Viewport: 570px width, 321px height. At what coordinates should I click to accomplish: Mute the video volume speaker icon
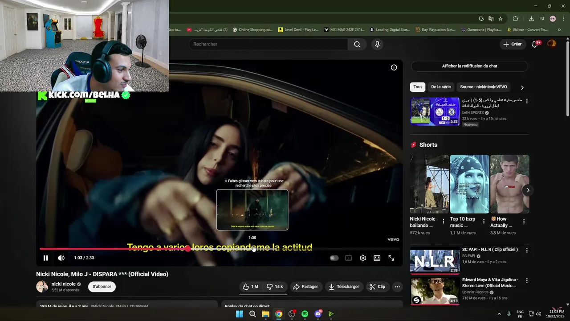tap(61, 258)
